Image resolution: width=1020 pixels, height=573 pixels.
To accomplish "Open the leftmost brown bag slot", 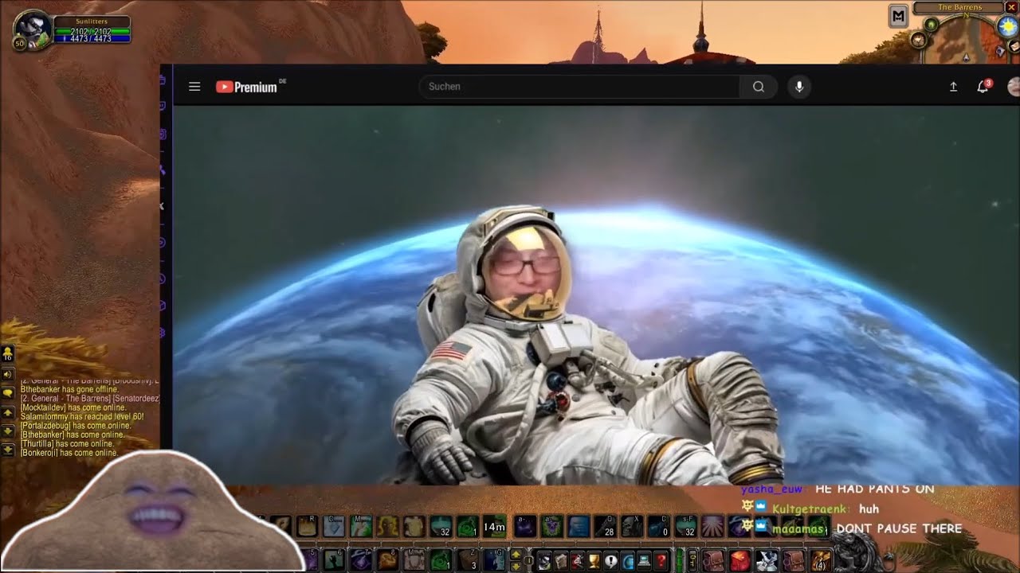I will pos(712,561).
